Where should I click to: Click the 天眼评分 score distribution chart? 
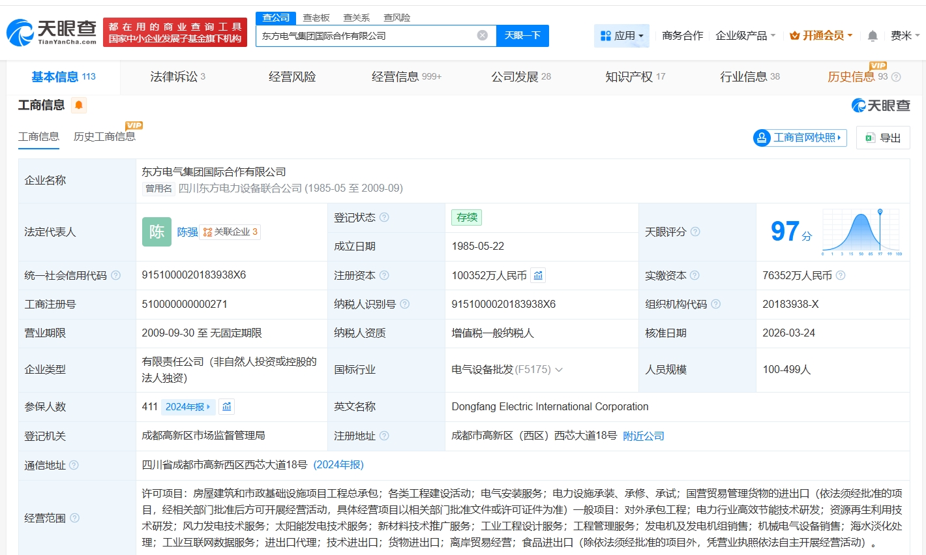(861, 232)
